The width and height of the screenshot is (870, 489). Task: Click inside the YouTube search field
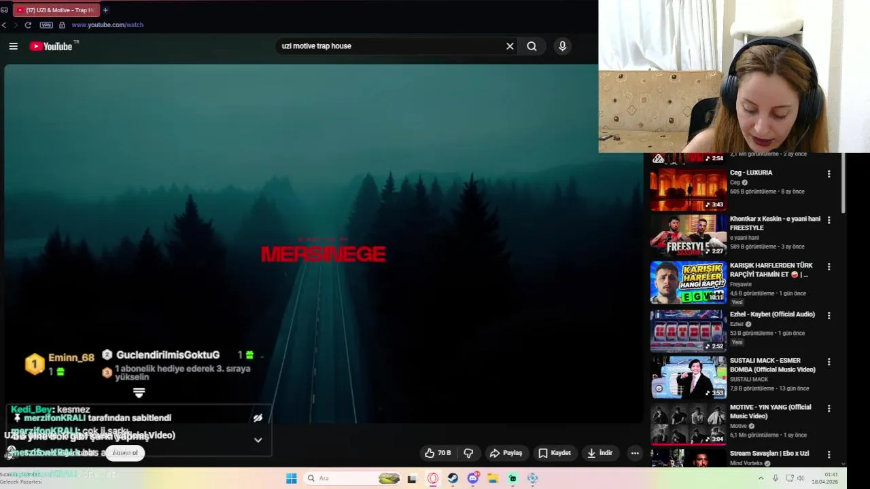pyautogui.click(x=391, y=46)
